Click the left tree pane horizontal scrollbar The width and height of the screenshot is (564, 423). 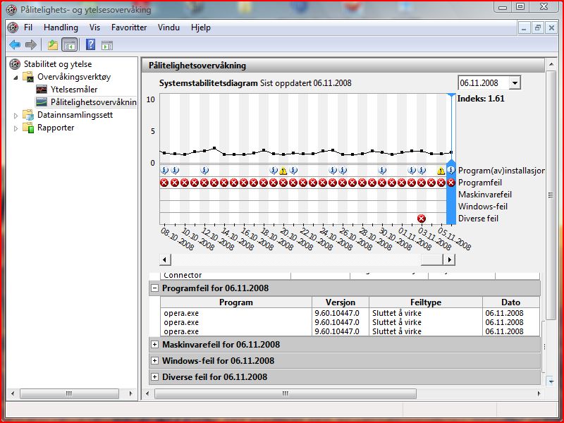[x=69, y=393]
